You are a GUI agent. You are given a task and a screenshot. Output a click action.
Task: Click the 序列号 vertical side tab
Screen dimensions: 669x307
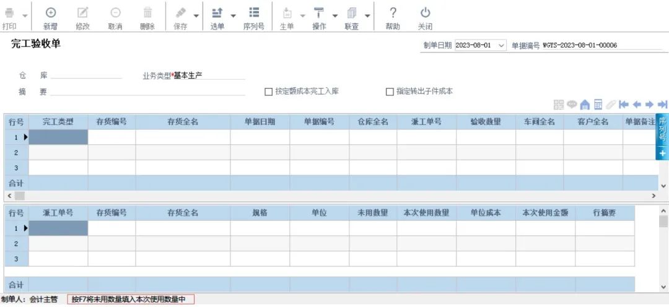tap(662, 129)
